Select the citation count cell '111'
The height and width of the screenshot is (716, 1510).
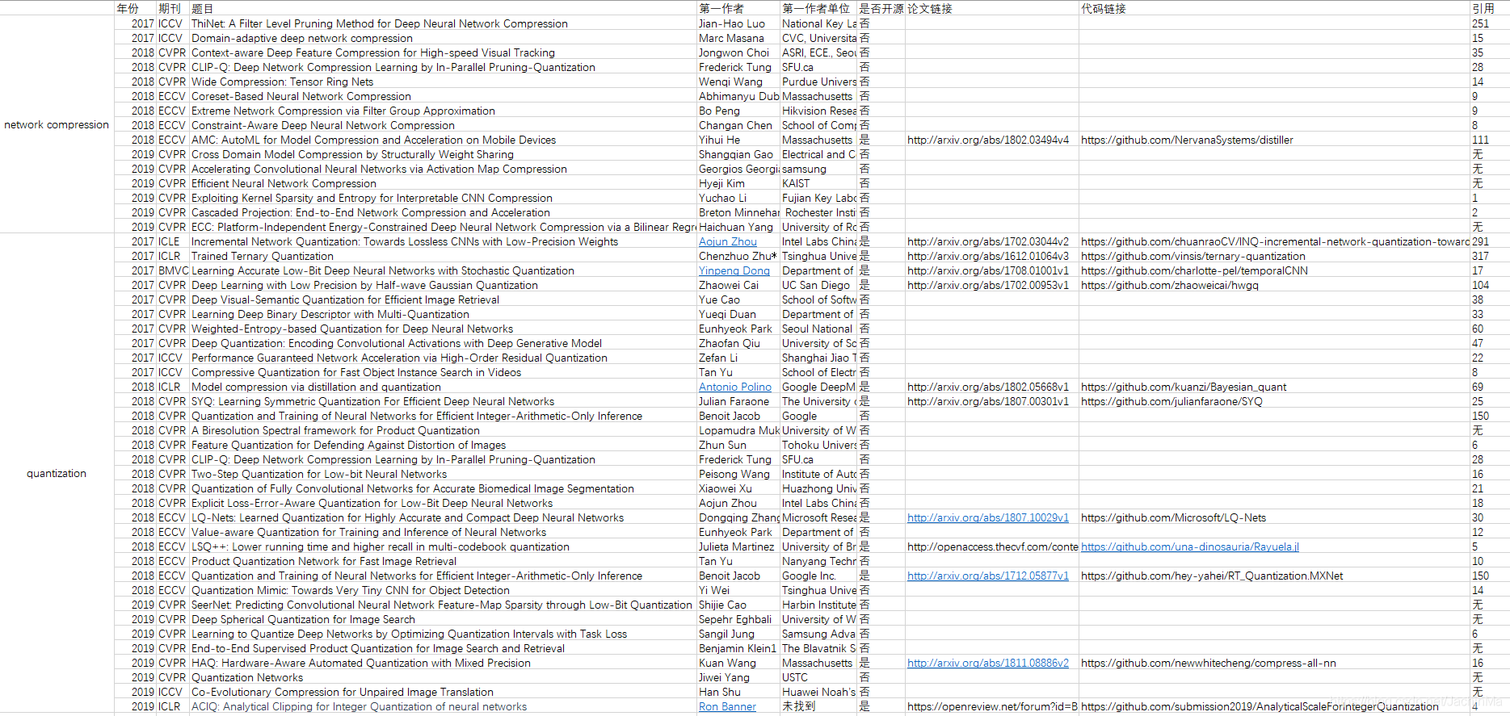click(1489, 140)
